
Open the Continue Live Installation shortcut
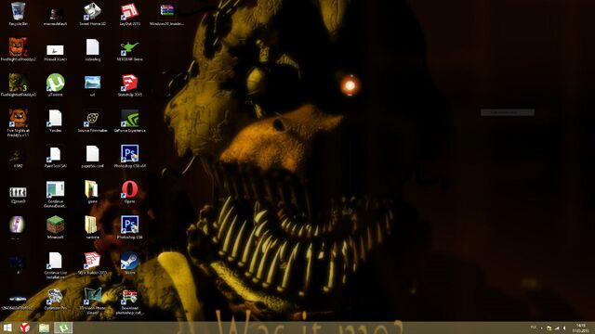[56, 265]
